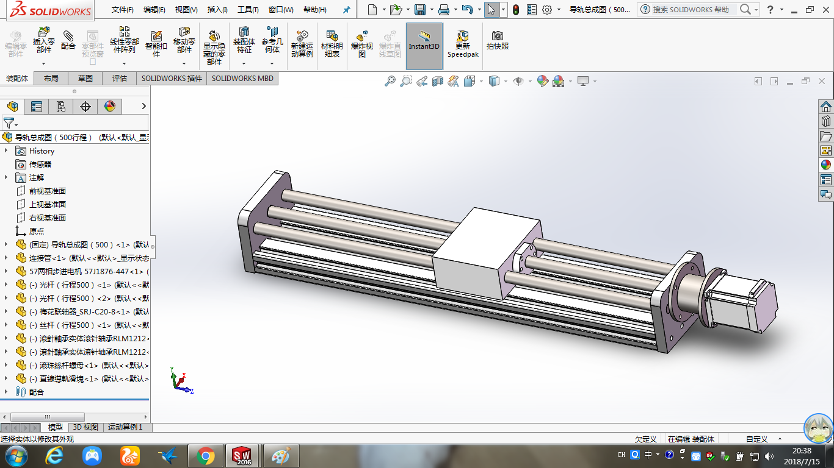Open the 材料明细表 bill of materials
The width and height of the screenshot is (834, 468).
(332, 44)
